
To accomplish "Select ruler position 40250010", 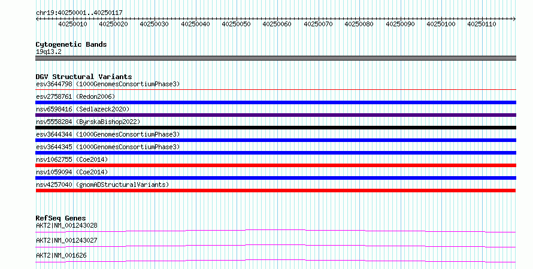I will point(72,24).
